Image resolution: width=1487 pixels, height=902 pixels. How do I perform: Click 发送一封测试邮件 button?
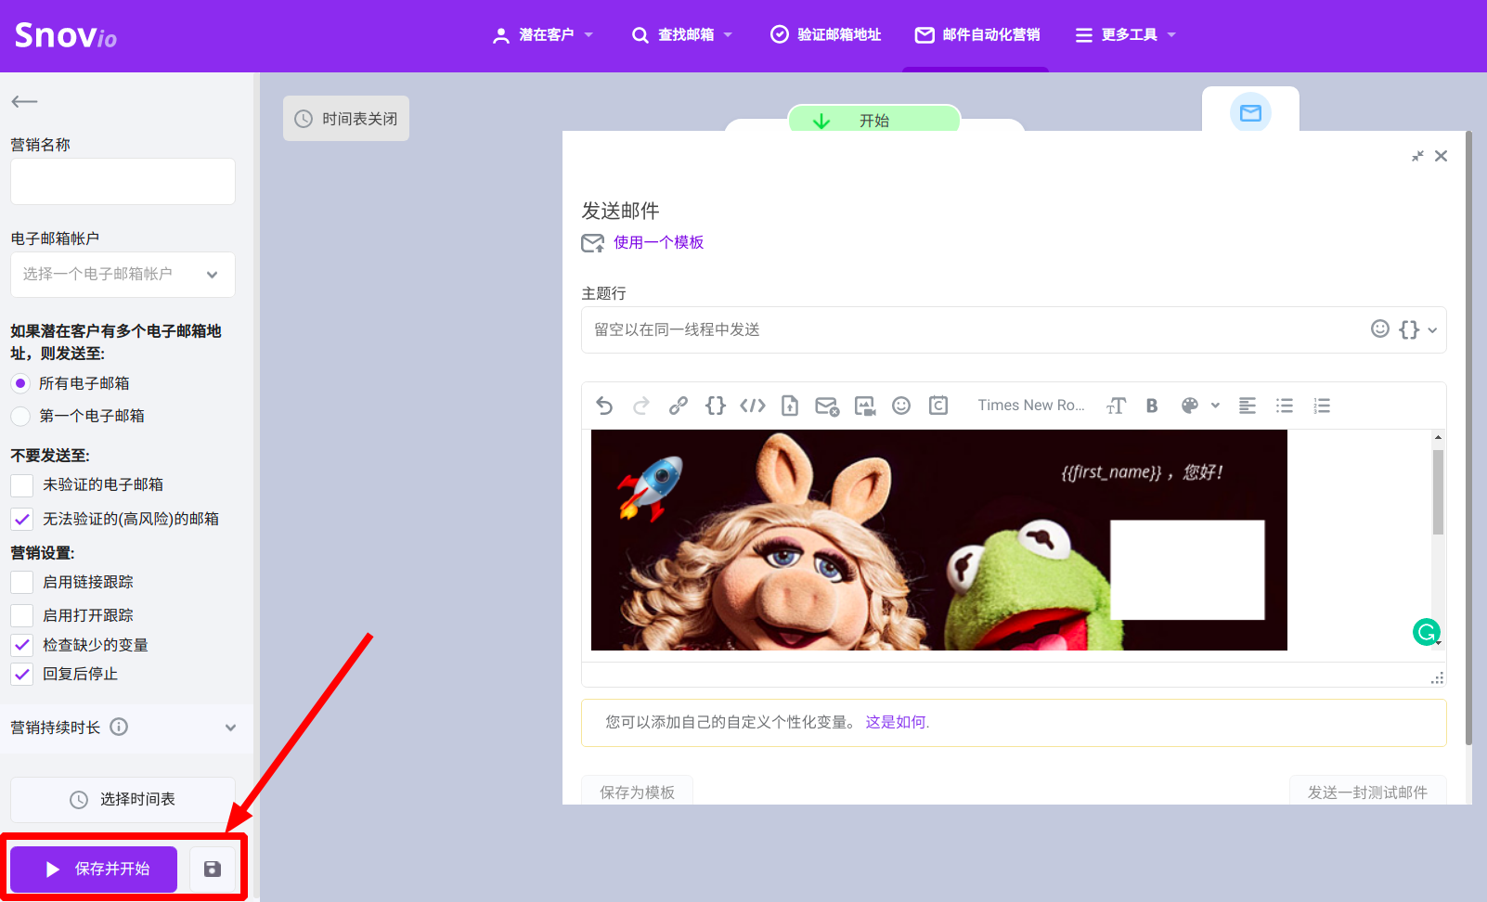coord(1367,792)
